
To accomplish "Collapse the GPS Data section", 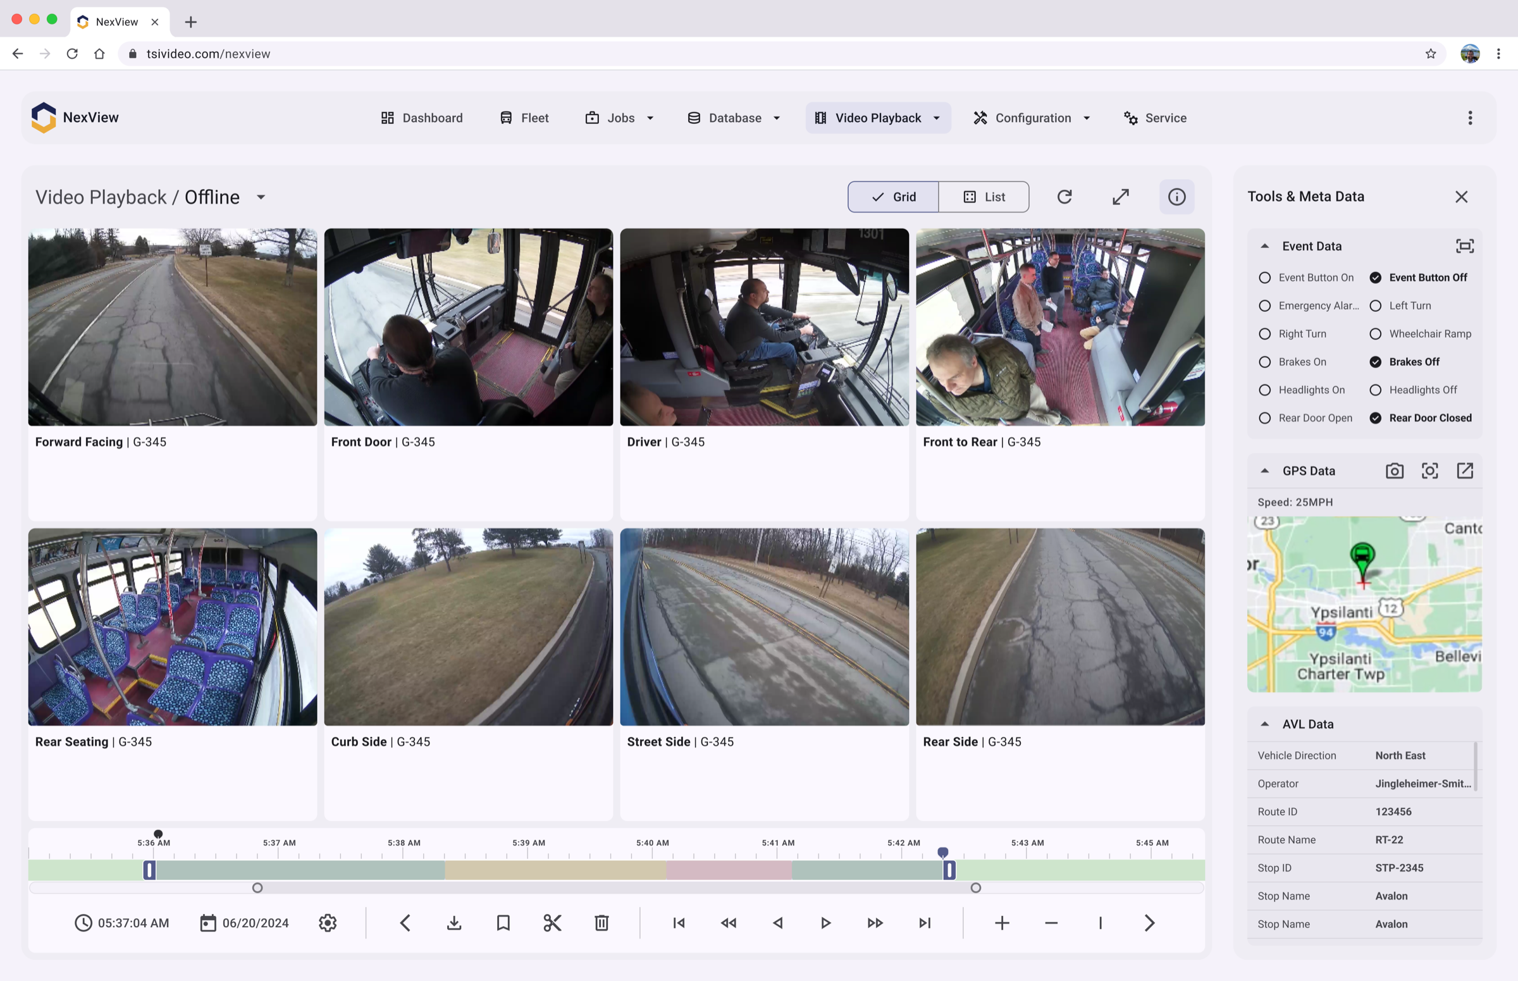I will pos(1265,471).
